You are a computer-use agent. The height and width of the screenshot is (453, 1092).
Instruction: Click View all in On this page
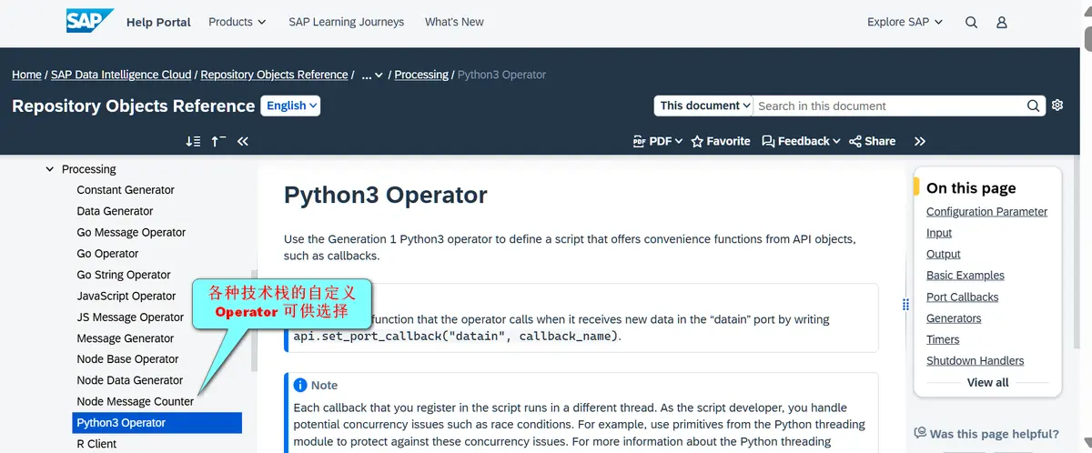(987, 382)
